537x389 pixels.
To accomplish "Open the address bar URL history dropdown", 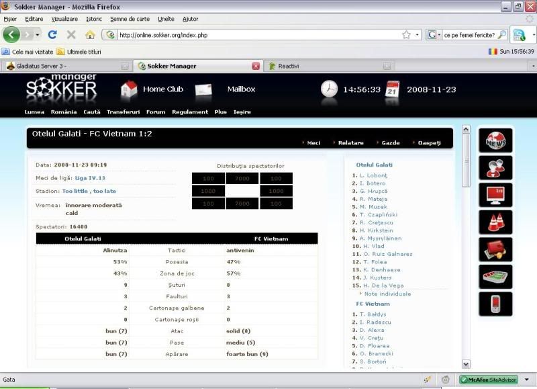I will [x=418, y=35].
